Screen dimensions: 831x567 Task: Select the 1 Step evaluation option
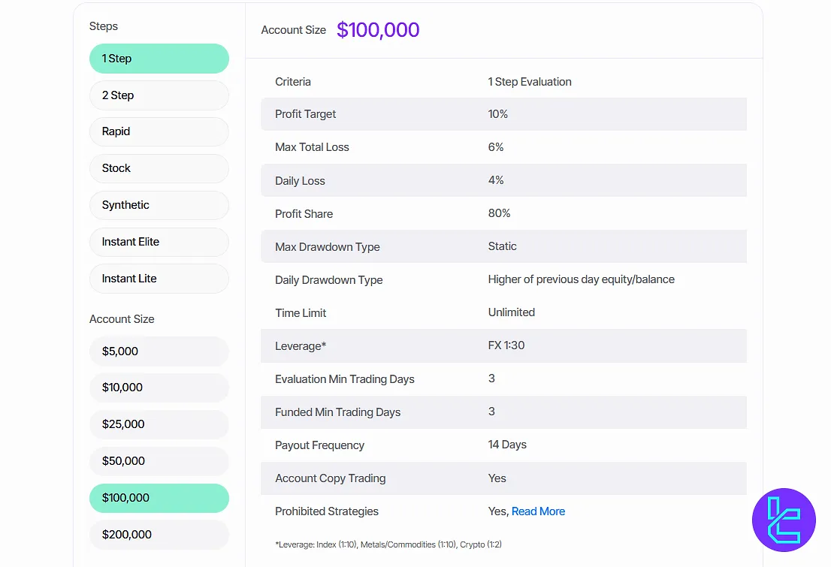click(159, 59)
